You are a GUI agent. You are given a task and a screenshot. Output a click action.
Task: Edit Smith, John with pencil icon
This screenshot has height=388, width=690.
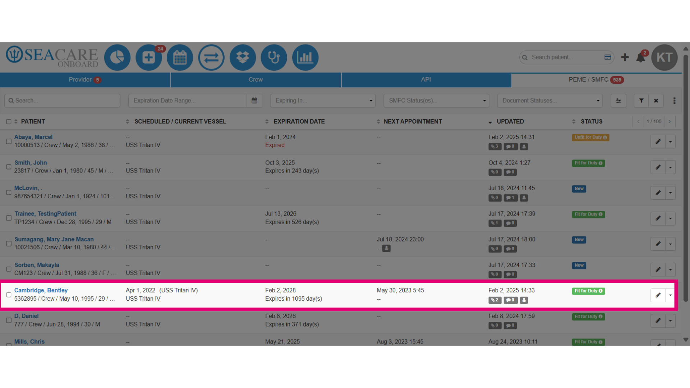coord(658,167)
